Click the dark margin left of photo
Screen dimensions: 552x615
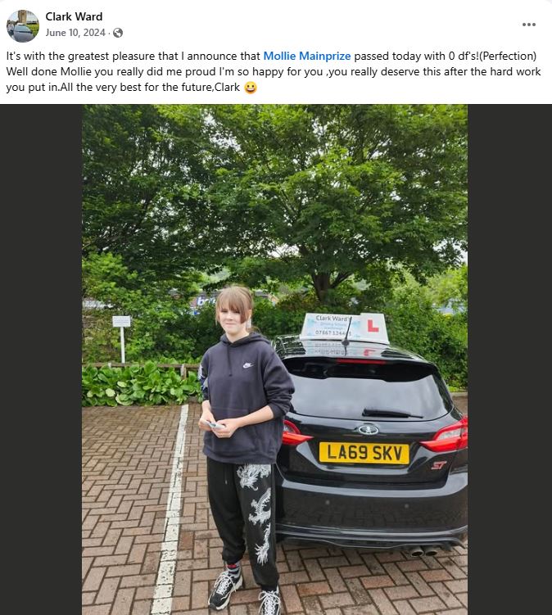[x=41, y=360]
